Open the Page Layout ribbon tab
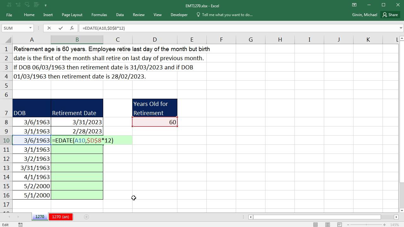Image resolution: width=404 pixels, height=227 pixels. [x=72, y=15]
